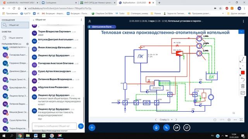
Task: Open taskbar search with the magnifier
Action: point(12,136)
